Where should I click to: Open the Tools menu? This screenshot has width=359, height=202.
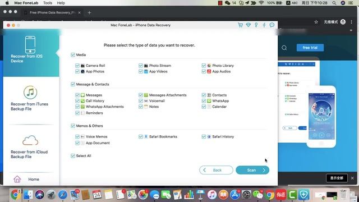point(48,3)
